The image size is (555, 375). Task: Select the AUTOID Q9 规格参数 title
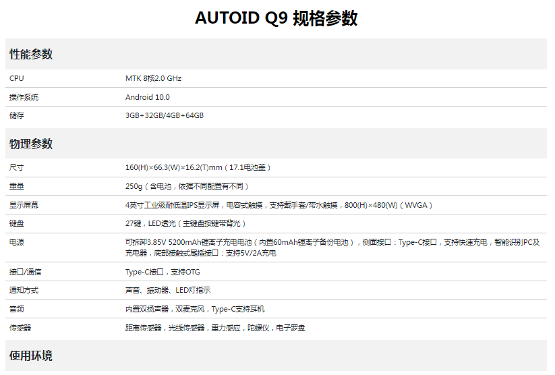tap(276, 18)
